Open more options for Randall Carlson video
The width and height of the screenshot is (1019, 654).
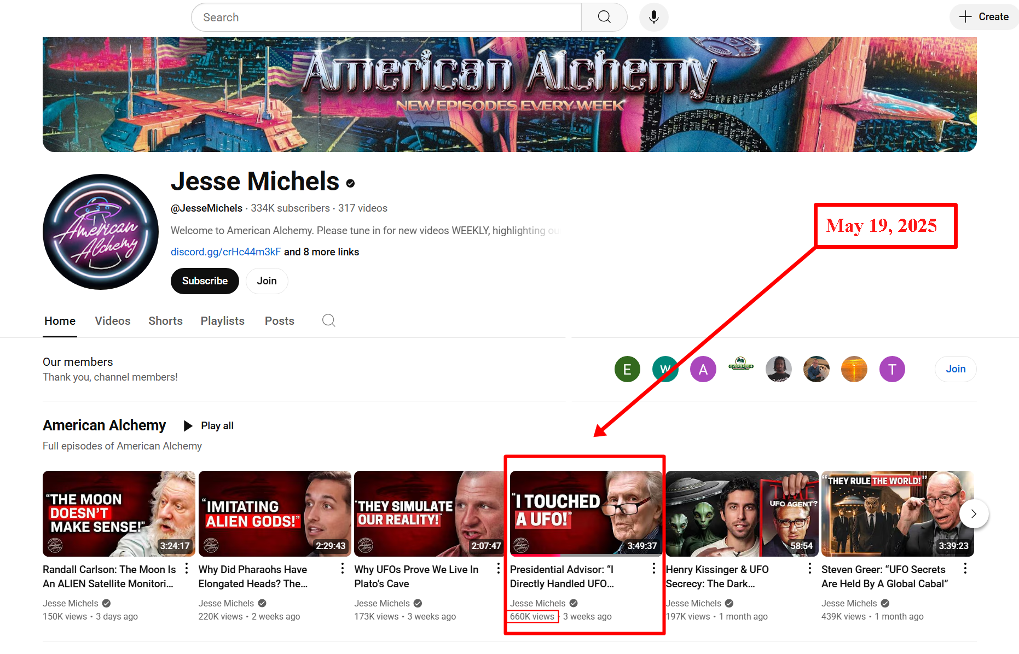(187, 569)
